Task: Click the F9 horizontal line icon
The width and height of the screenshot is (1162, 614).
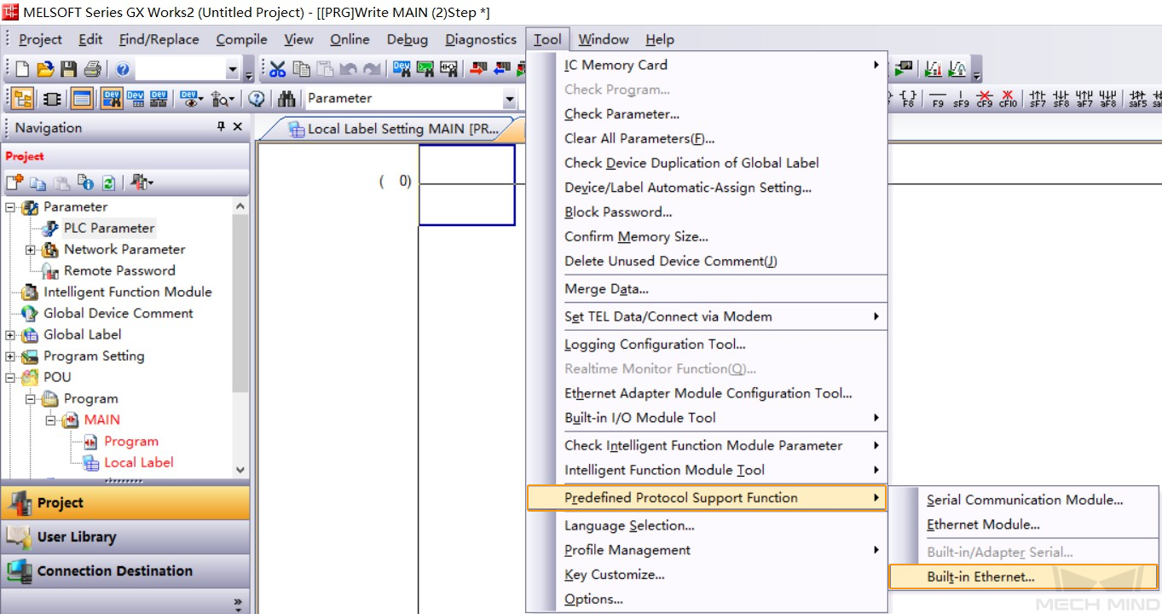Action: [x=938, y=99]
